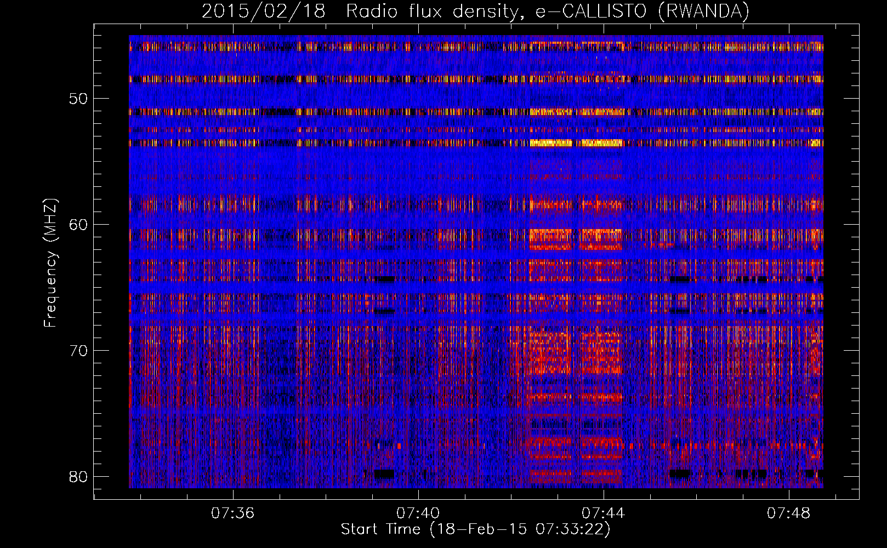
Task: Click the '70' frequency tick label
Action: coord(79,351)
